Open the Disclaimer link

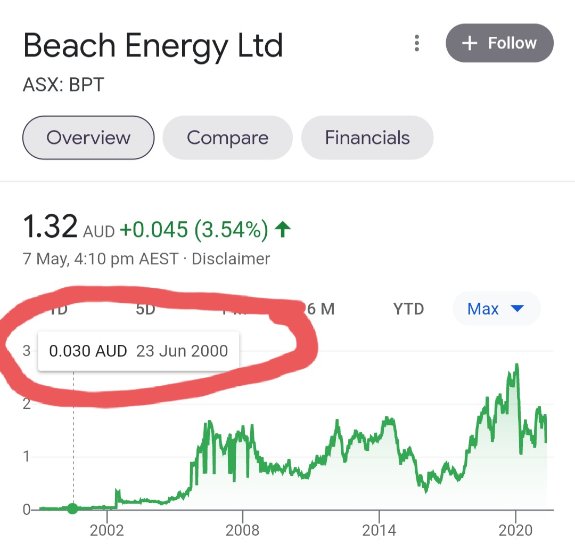pyautogui.click(x=231, y=259)
